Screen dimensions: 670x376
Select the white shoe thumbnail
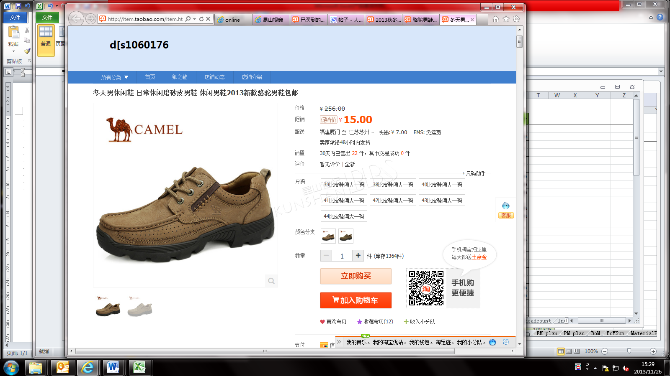[140, 306]
